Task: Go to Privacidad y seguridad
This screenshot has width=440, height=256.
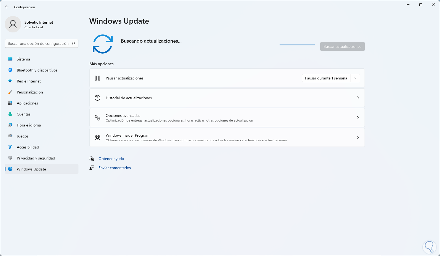Action: tap(42, 158)
